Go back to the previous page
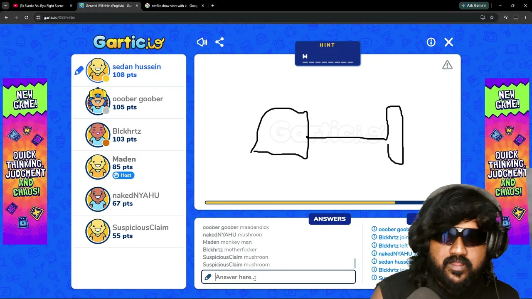Screen dimensions: 532x299 coord(6,17)
